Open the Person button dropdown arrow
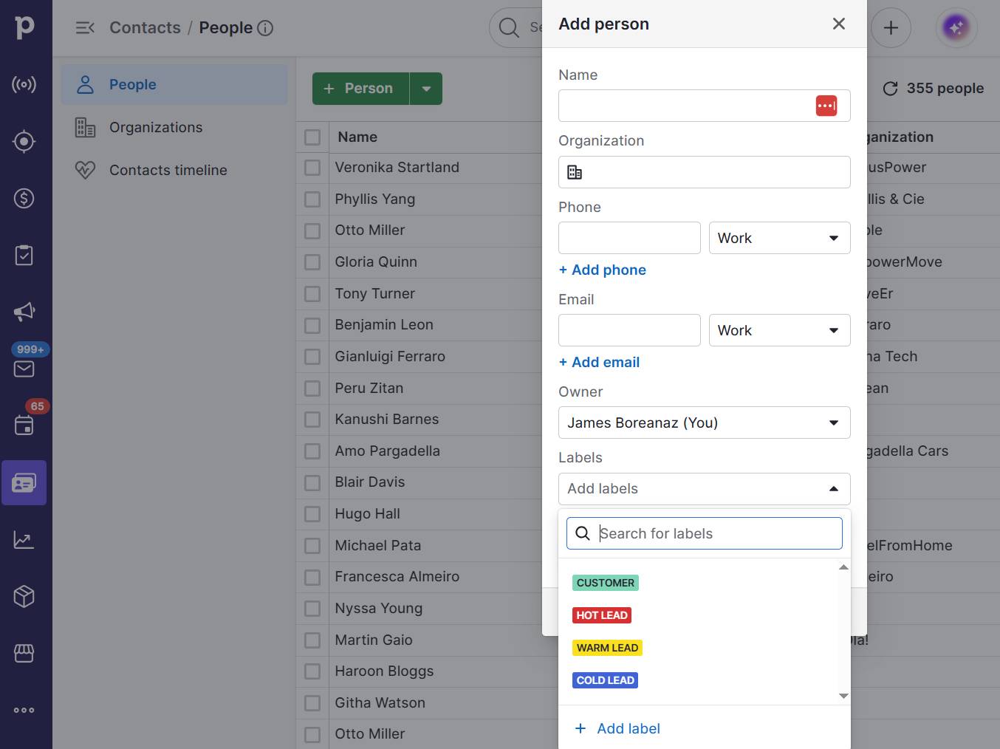The image size is (1000, 749). [x=426, y=89]
